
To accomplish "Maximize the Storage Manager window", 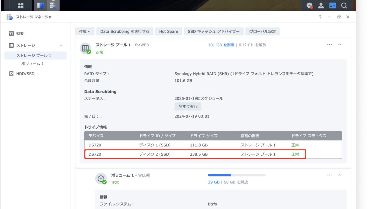I will click(339, 17).
